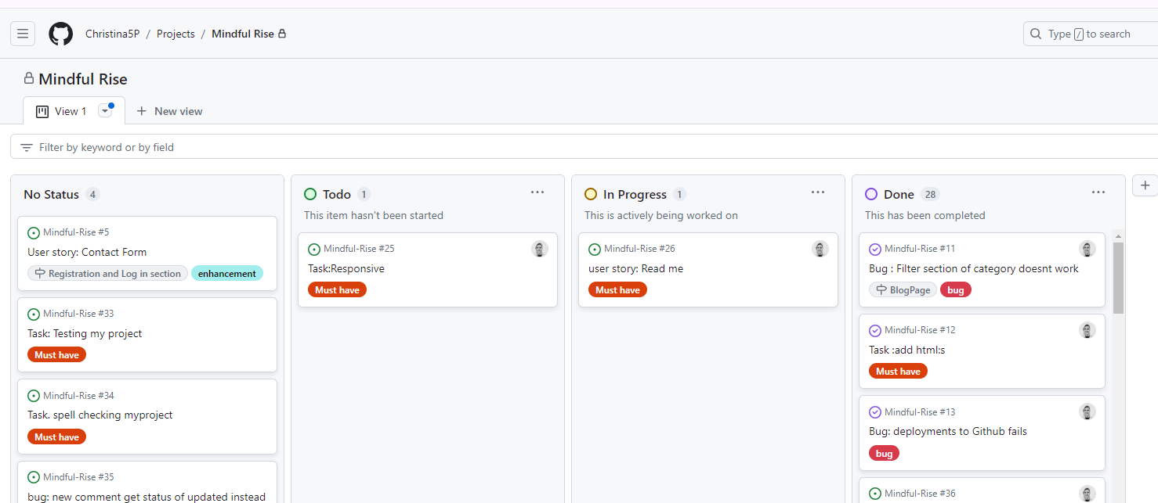Click the Done column scrollbar thumb

(x=1118, y=278)
